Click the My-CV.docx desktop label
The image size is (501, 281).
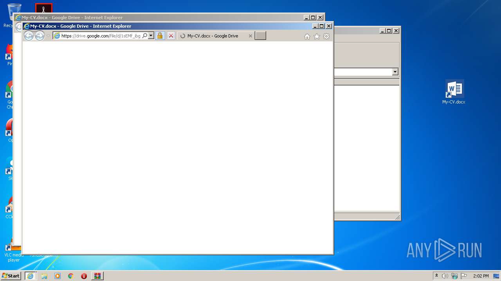tap(454, 102)
